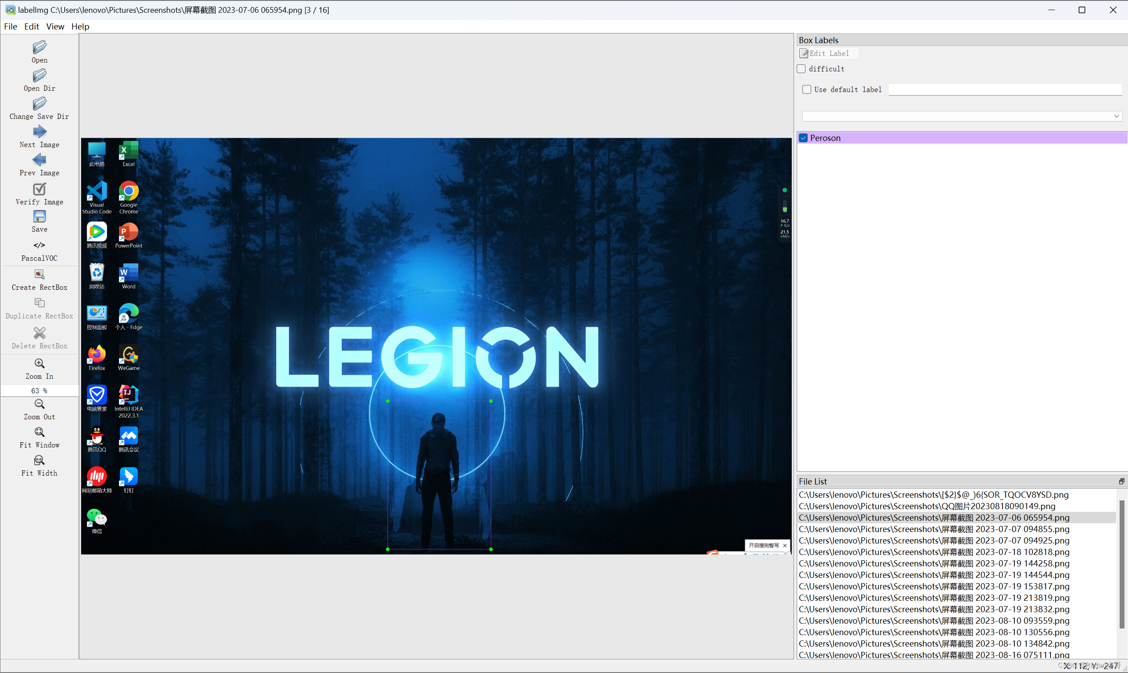Select file 屏幕截图 2023-07-07 094925.png

(x=956, y=540)
